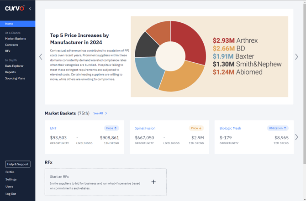Open Market Baskets in sidebar
The width and height of the screenshot is (306, 201).
(16, 39)
